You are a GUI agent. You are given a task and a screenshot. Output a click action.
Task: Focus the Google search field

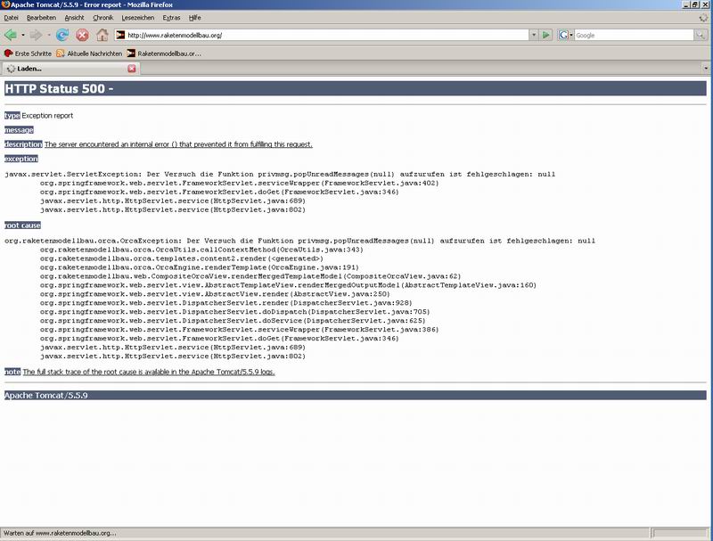634,35
